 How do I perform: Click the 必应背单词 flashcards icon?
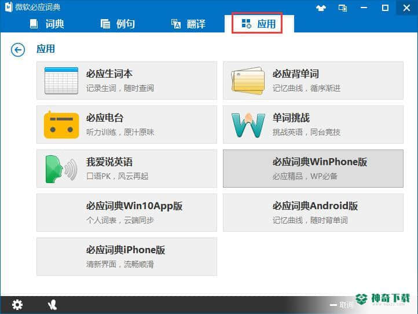pos(248,81)
